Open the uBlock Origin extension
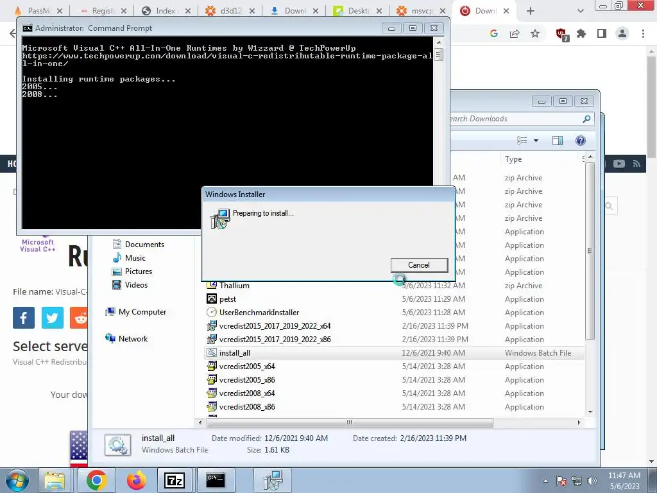 [x=562, y=35]
